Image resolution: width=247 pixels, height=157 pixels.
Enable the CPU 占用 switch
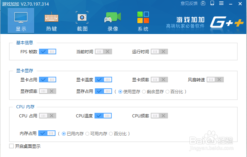coord(47,116)
